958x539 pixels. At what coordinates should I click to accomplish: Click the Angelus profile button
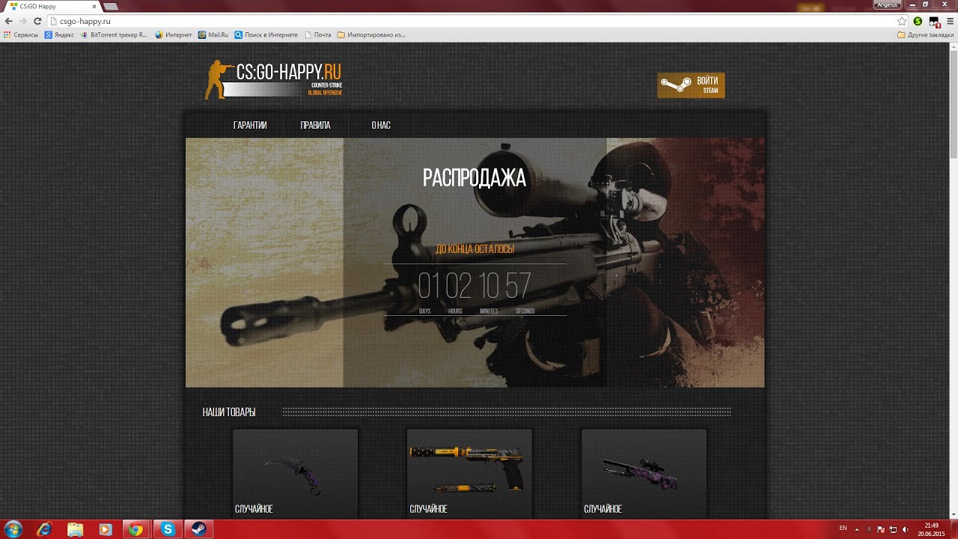coord(887,4)
